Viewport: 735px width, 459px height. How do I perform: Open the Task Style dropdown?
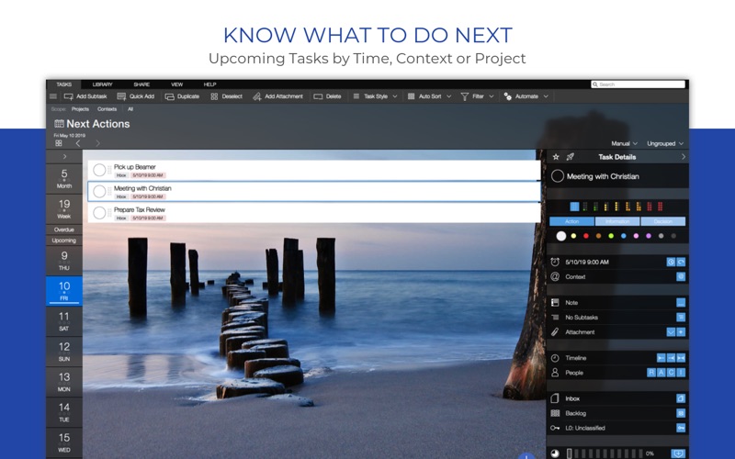click(x=375, y=96)
